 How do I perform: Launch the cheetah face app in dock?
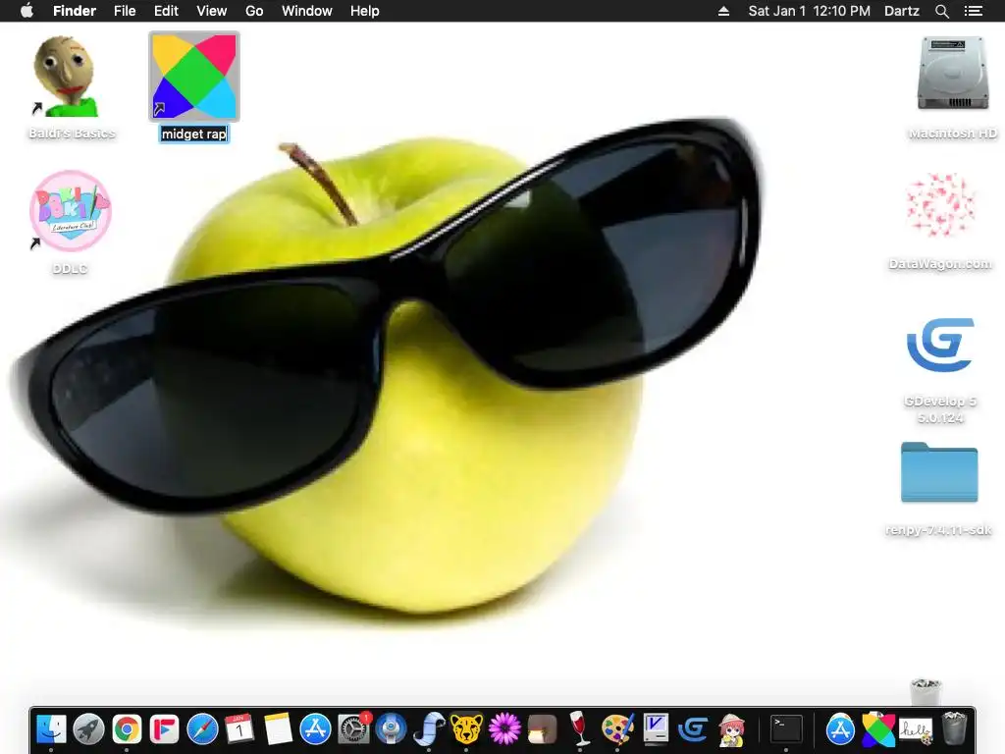coord(466,729)
